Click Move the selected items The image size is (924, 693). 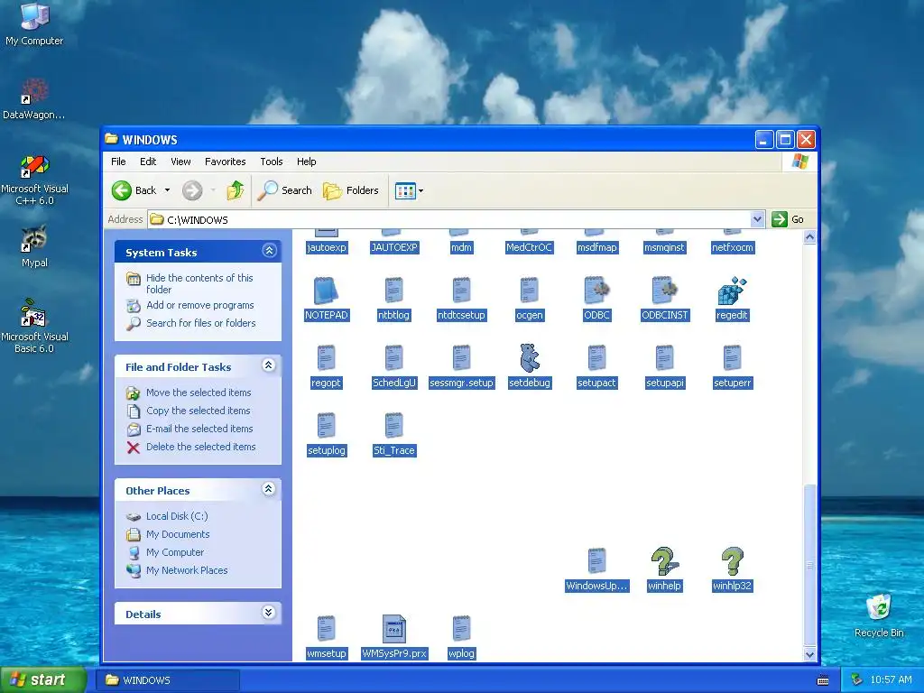(x=199, y=393)
